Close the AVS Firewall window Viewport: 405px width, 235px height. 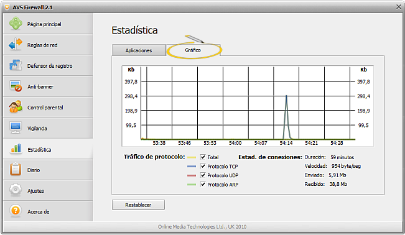point(399,7)
